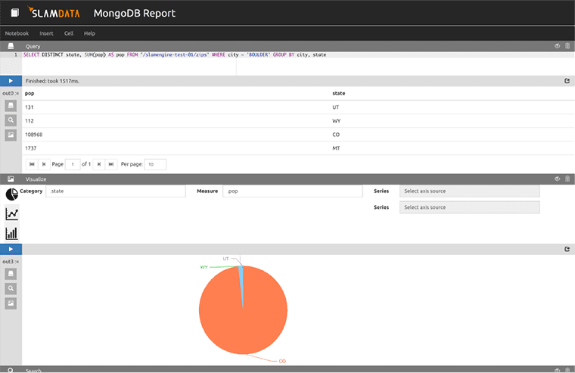Click refresh icon on the Visualize output bar

(567, 249)
